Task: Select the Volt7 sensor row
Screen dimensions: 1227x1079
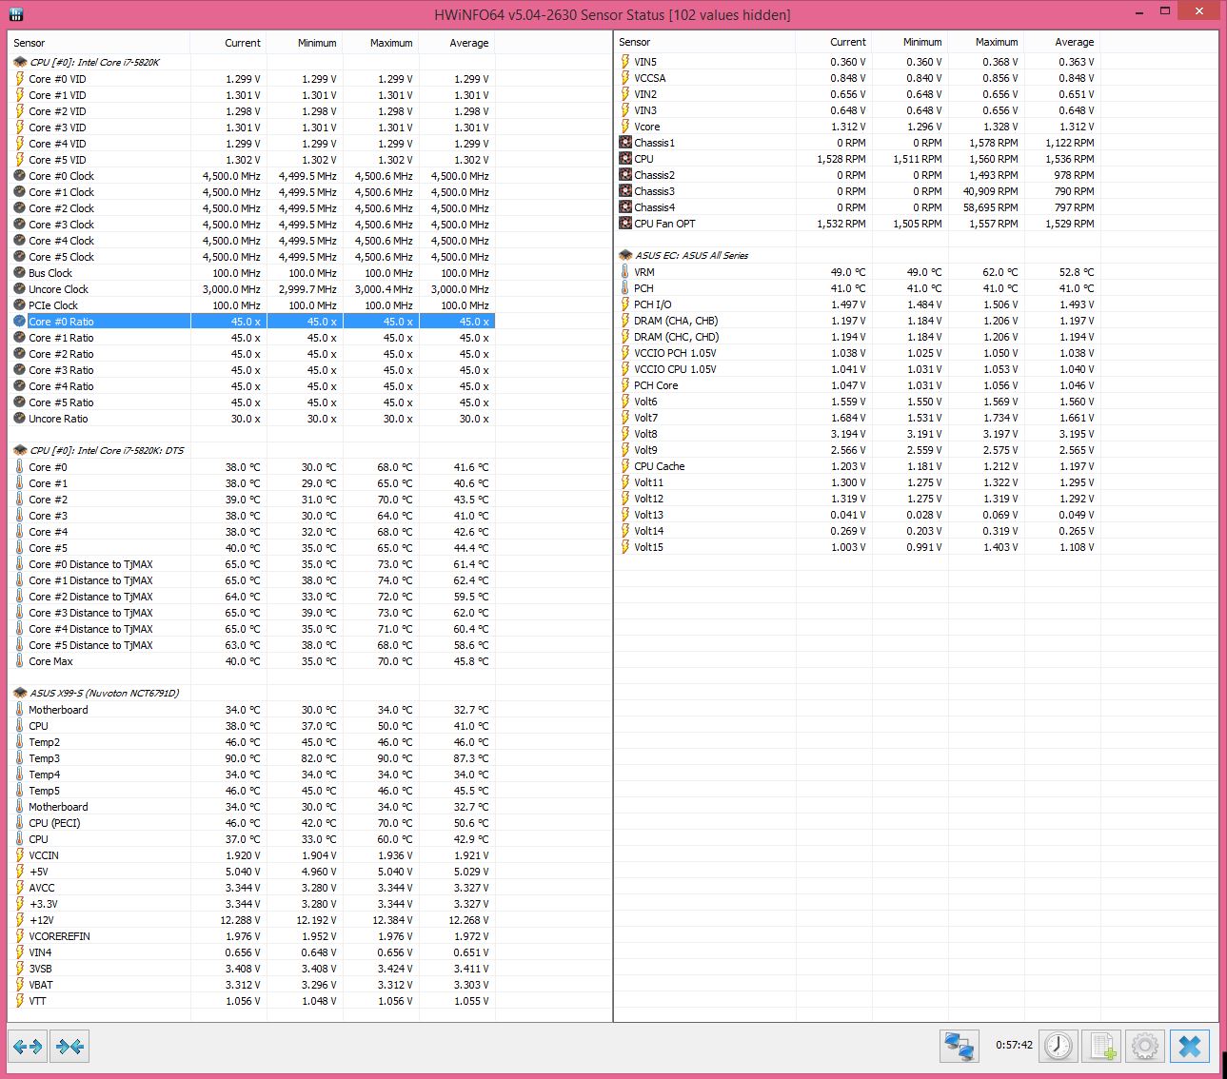Action: [x=859, y=418]
